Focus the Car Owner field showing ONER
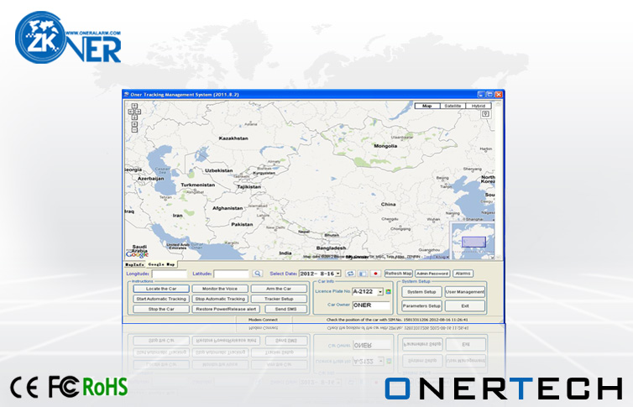 (x=371, y=305)
